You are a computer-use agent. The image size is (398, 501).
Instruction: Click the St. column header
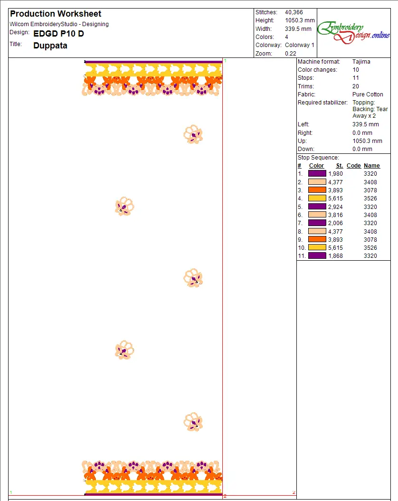[x=339, y=166]
